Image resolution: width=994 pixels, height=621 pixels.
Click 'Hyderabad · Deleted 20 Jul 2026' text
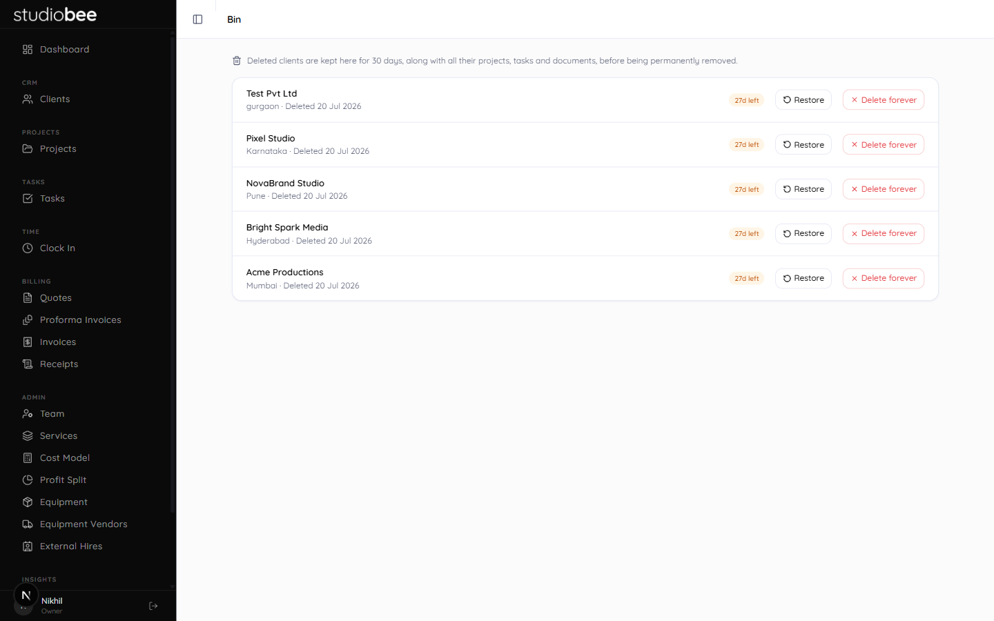tap(309, 241)
